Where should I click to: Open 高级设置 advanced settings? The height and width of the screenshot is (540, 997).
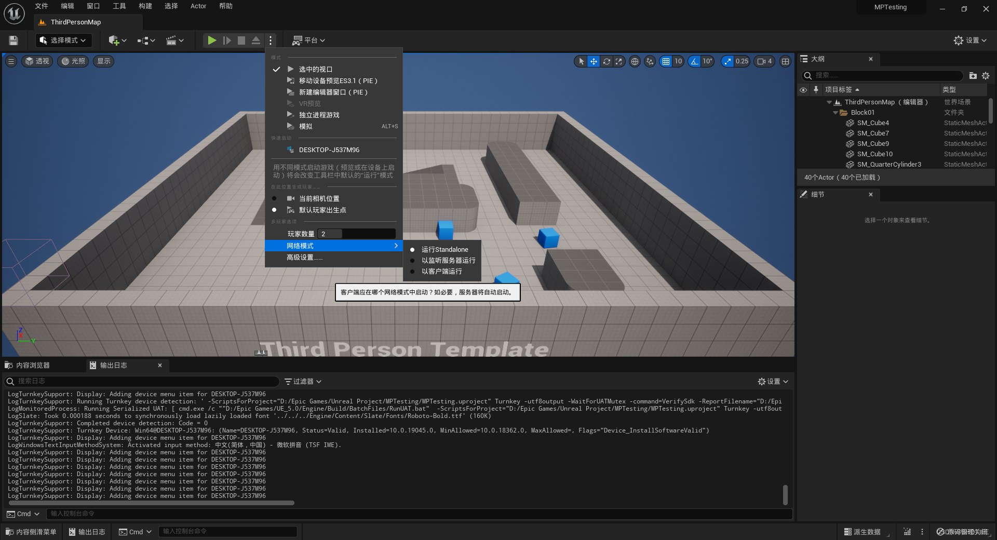(x=334, y=257)
